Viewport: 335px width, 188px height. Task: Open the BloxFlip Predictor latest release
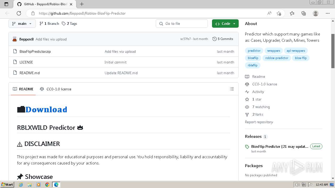tap(280, 146)
